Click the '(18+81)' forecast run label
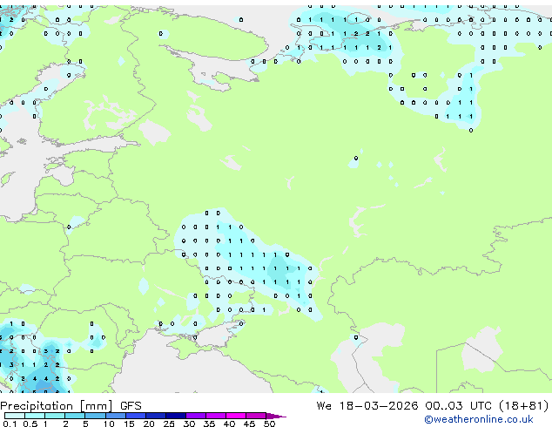 tap(524, 405)
